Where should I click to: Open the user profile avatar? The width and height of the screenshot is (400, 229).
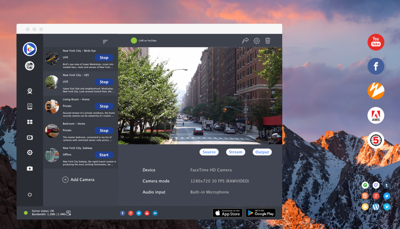point(30,66)
